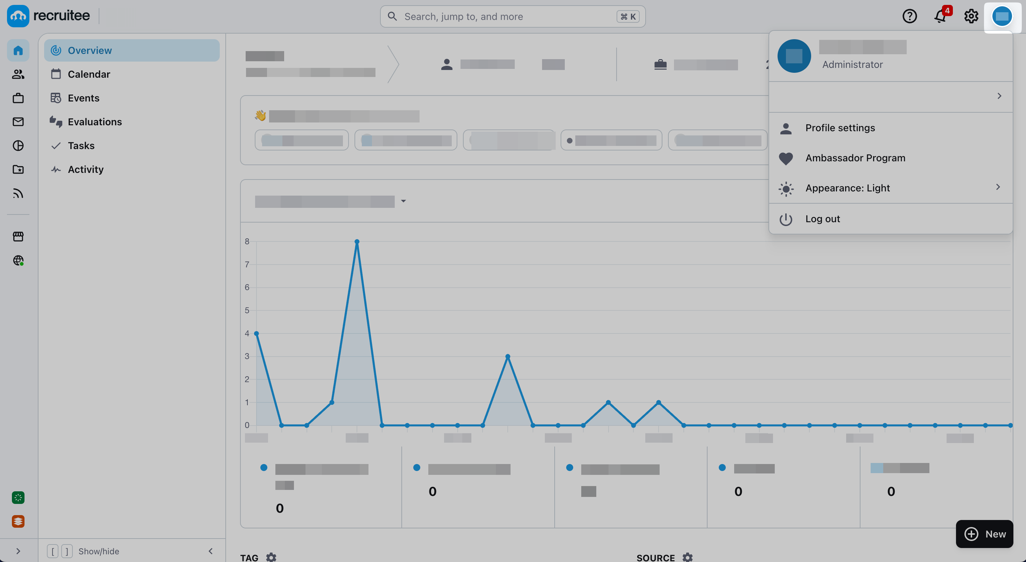Open the Talent pools folder star icon
Screen dimensions: 1026x562
coord(18,170)
